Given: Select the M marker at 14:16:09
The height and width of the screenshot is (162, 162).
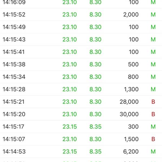Looking at the screenshot, I should pos(153,2).
